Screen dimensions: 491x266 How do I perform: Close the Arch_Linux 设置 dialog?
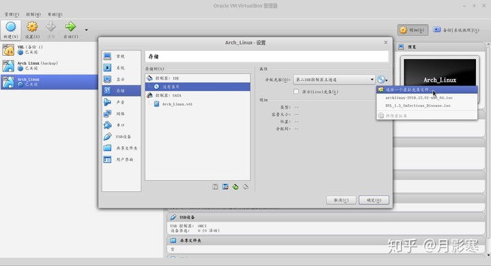point(386,42)
